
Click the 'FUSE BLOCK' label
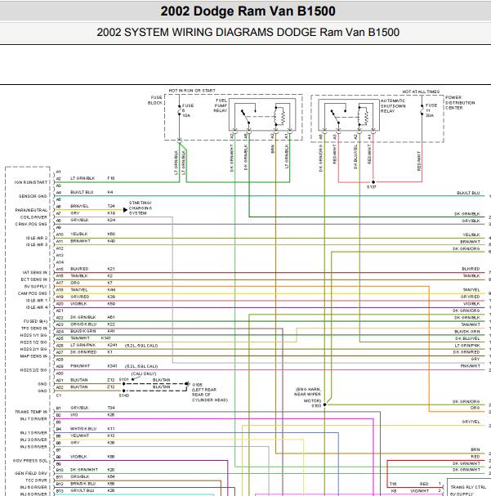point(155,101)
